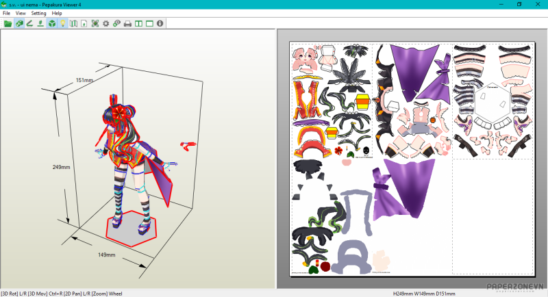Click the open book icon in toolbar

(73, 23)
